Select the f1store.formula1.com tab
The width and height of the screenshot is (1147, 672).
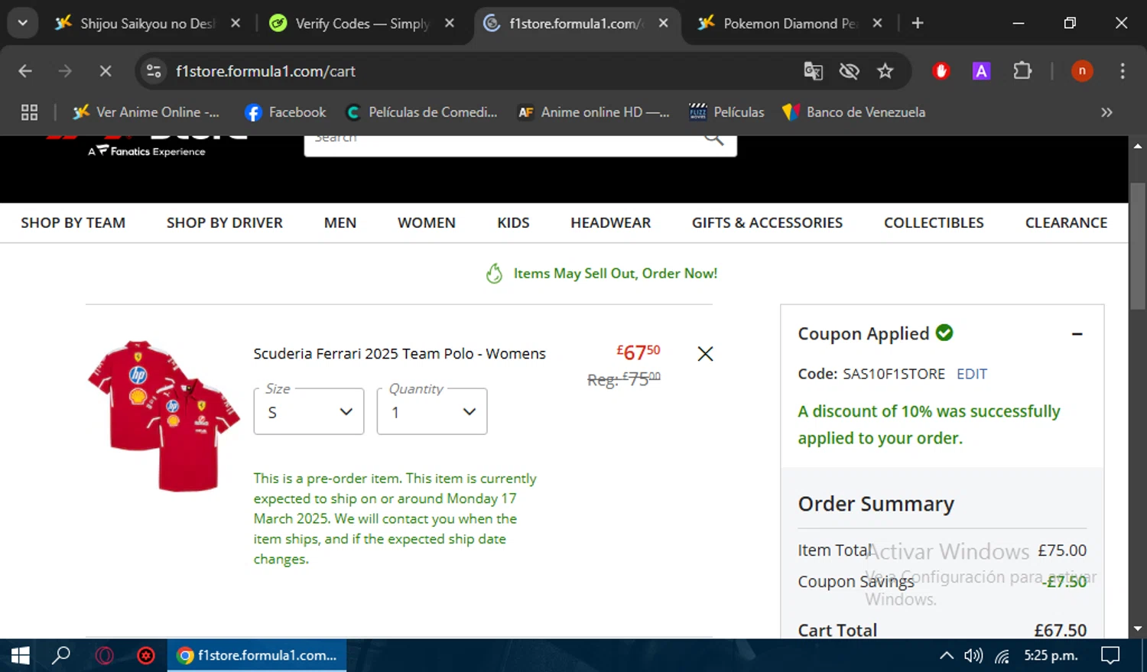575,24
